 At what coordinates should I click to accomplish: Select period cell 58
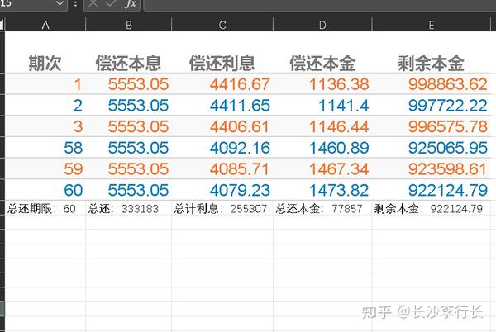point(45,148)
